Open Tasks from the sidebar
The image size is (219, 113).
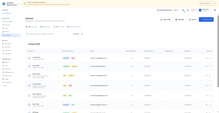pyautogui.click(x=11, y=28)
